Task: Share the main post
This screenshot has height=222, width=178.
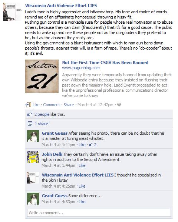Action: coord(69,105)
